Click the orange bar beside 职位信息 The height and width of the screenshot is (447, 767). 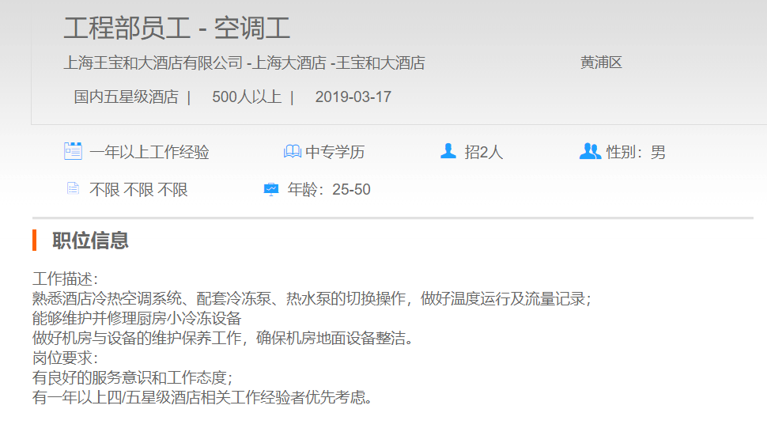point(35,241)
